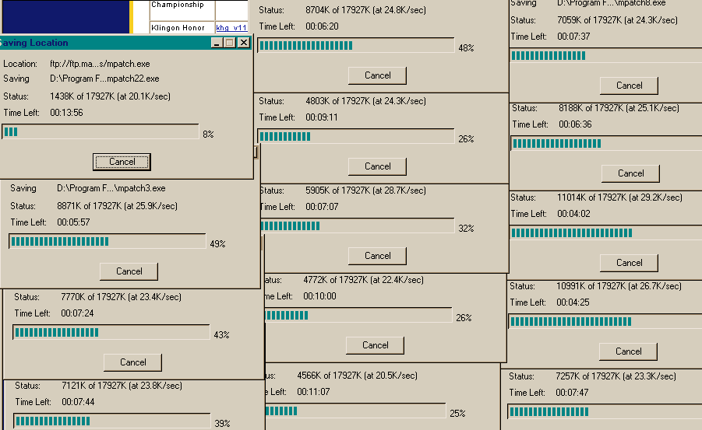
Task: Click the time left value 00:05:57
Action: (x=73, y=222)
